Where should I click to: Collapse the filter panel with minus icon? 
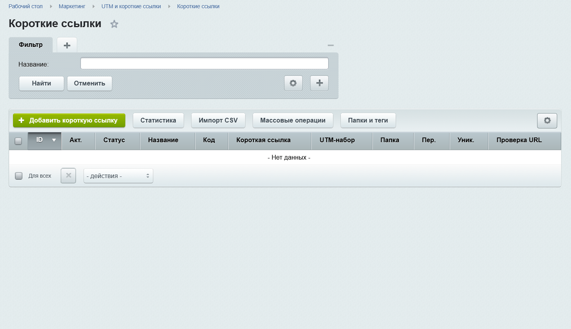[331, 45]
